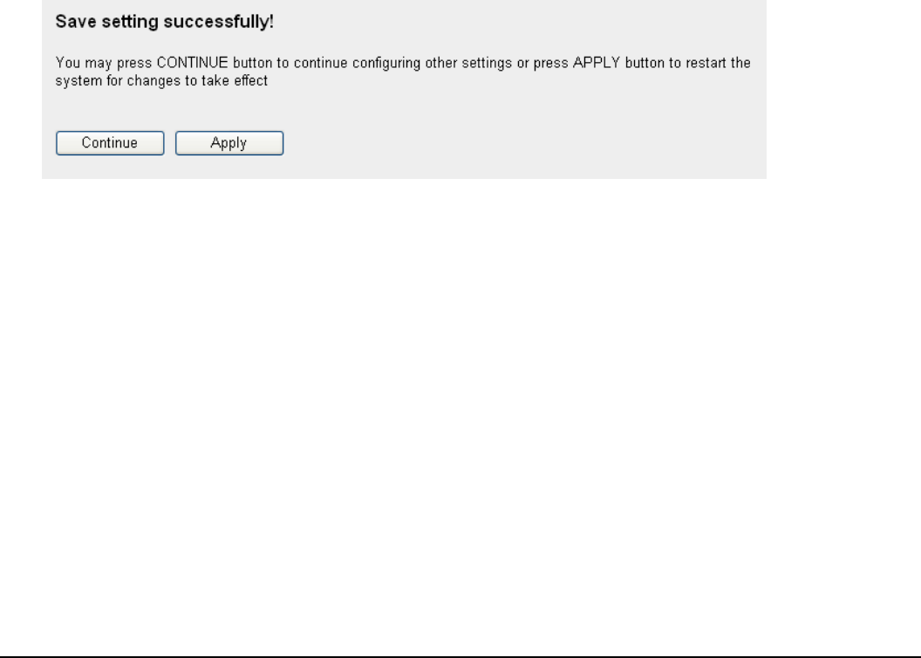Select the "Save setting successfully!" heading
This screenshot has width=921, height=658.
point(165,22)
